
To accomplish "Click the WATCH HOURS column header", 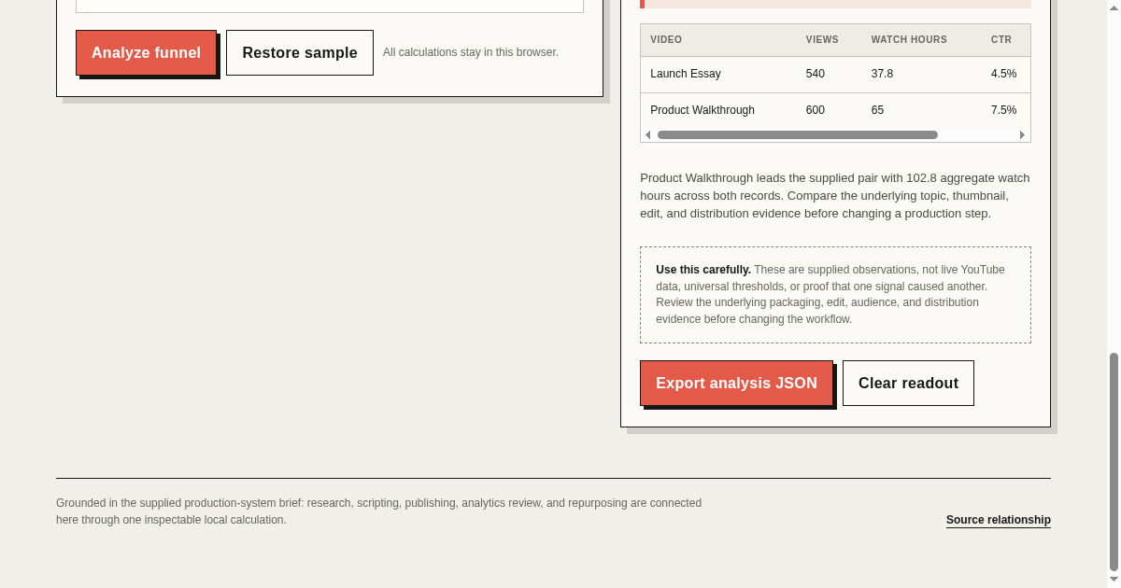I will 922,40.
